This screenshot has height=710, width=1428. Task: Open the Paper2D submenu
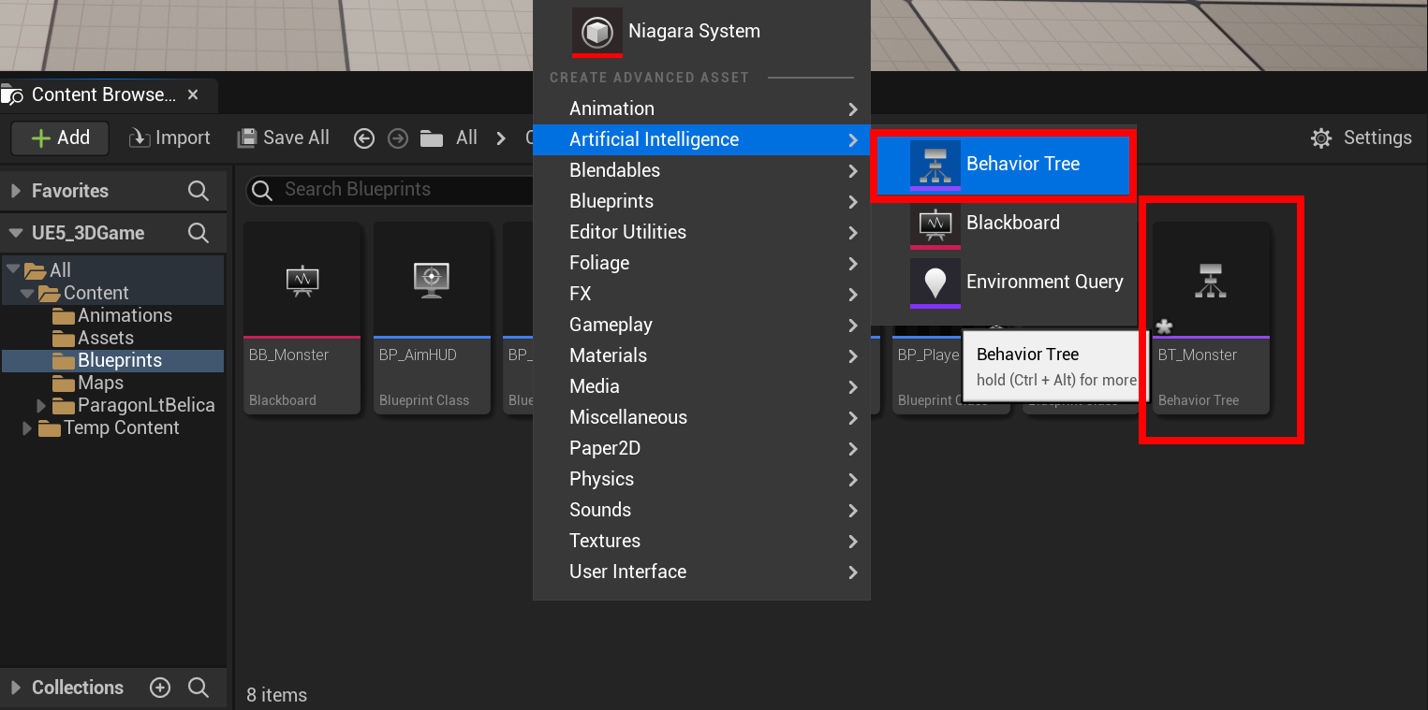click(x=701, y=448)
